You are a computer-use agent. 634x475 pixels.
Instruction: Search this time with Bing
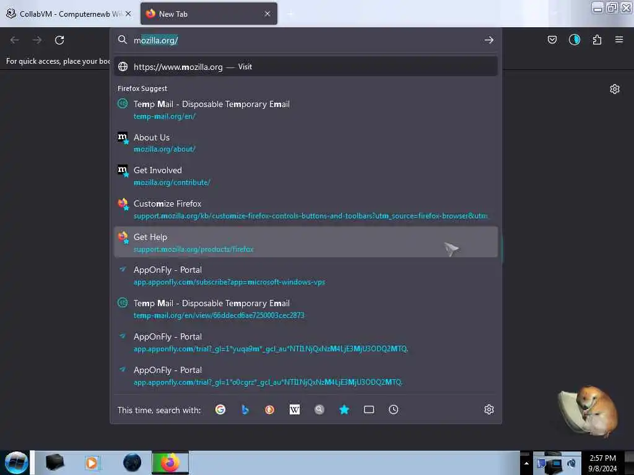point(245,409)
